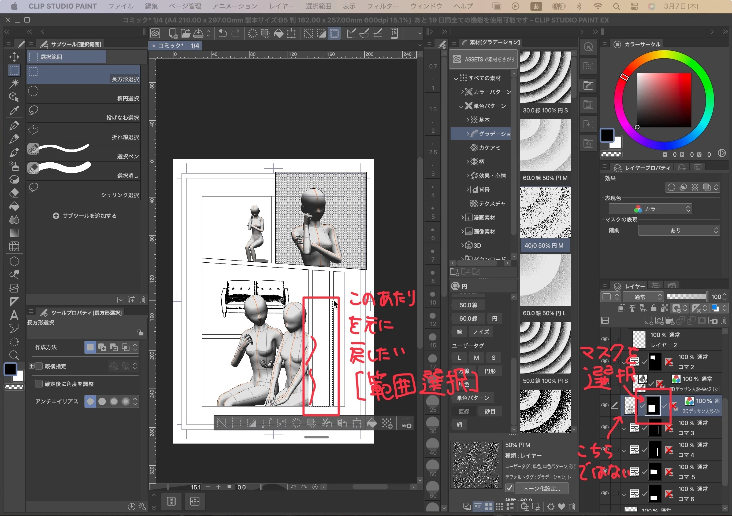This screenshot has width=732, height=516.
Task: Open the 選択範囲 menu
Action: [318, 6]
